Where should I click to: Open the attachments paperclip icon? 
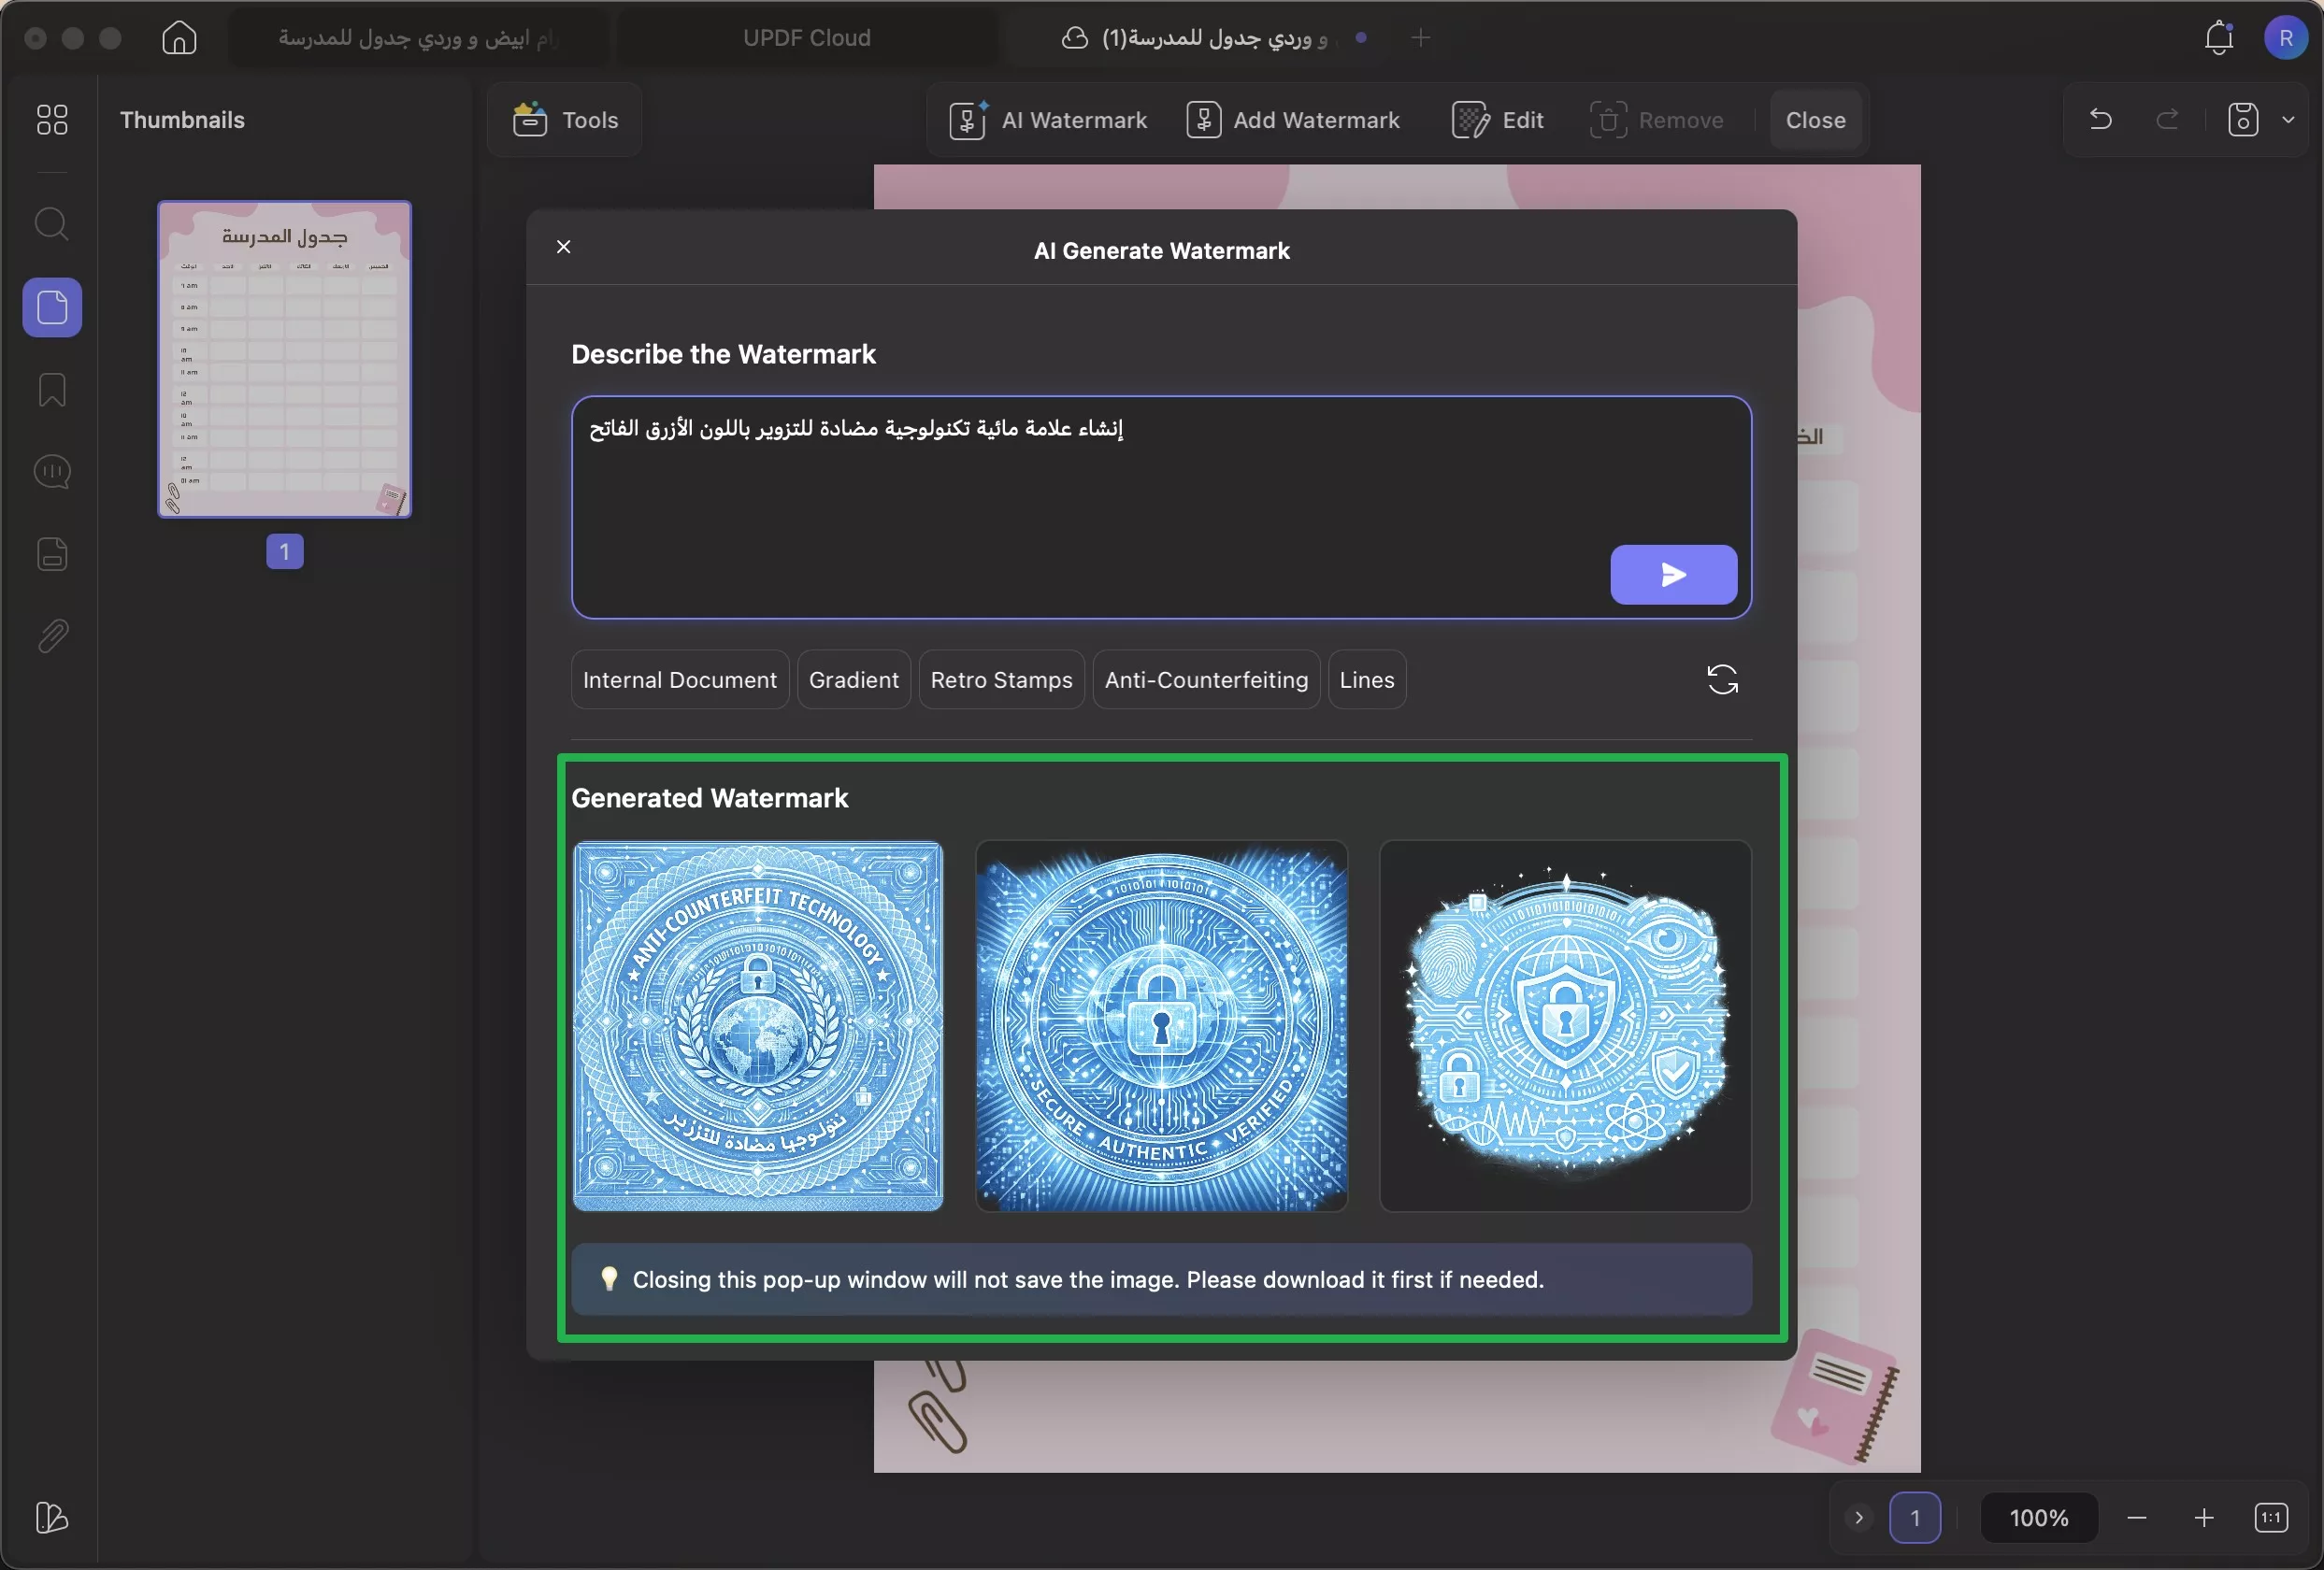[x=52, y=635]
